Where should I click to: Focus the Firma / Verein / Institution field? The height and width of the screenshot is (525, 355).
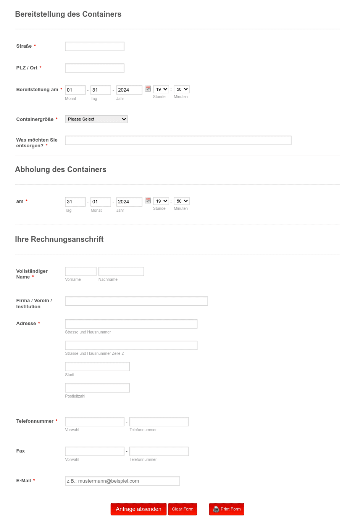136,301
